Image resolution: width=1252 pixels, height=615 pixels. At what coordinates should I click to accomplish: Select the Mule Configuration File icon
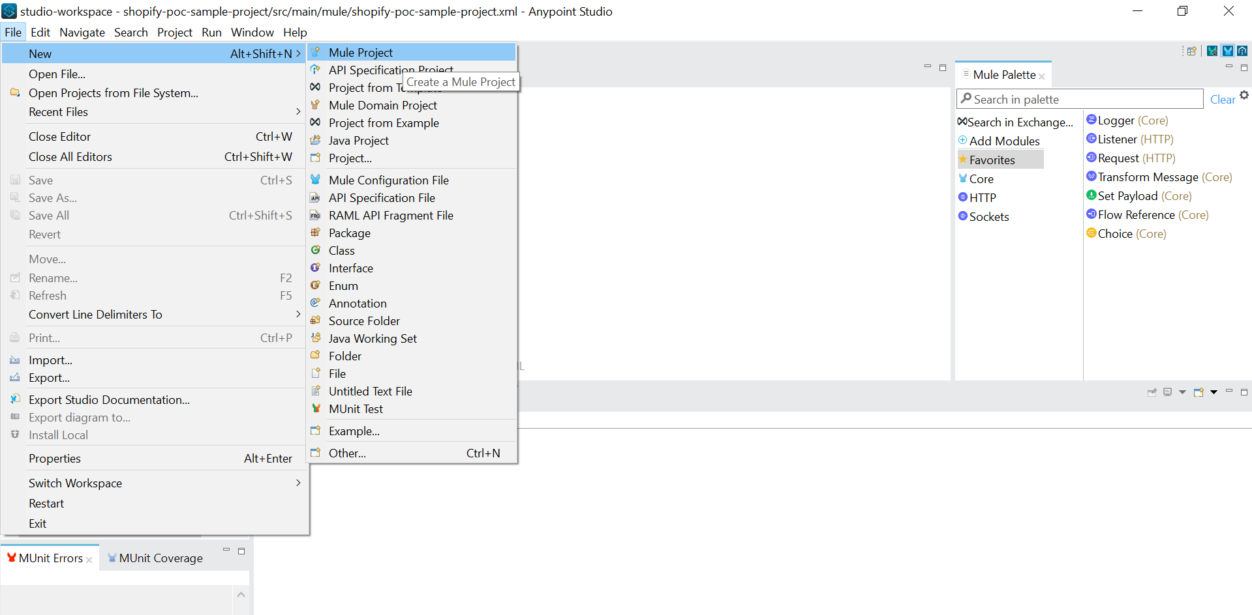(x=316, y=180)
